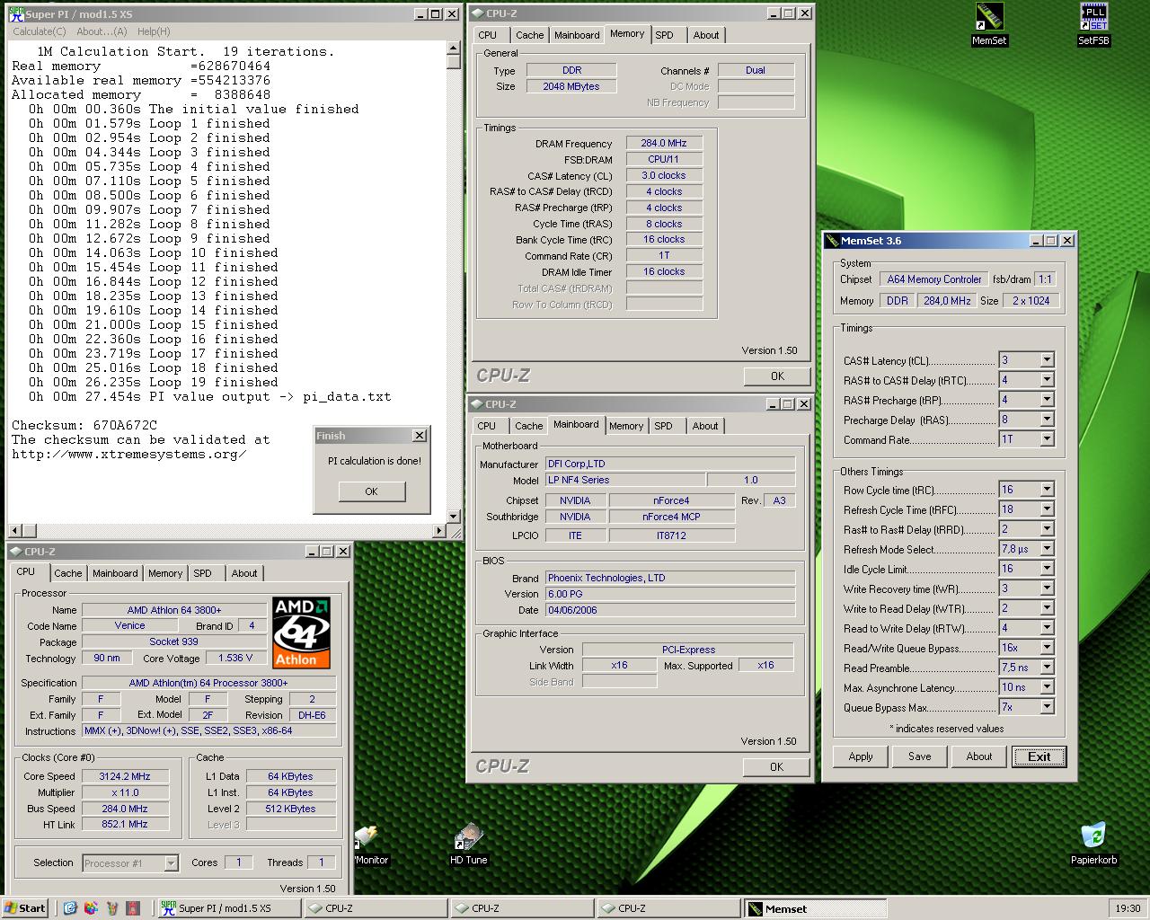This screenshot has height=920, width=1150.
Task: Open the HD Tune desktop icon
Action: click(468, 844)
